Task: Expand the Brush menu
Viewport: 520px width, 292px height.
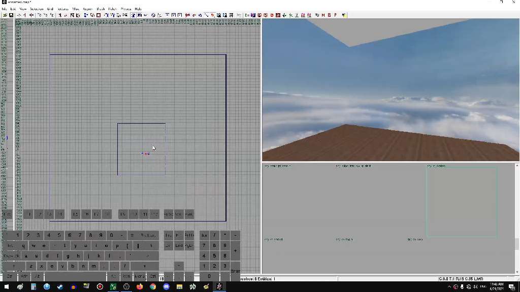Action: coord(101,9)
